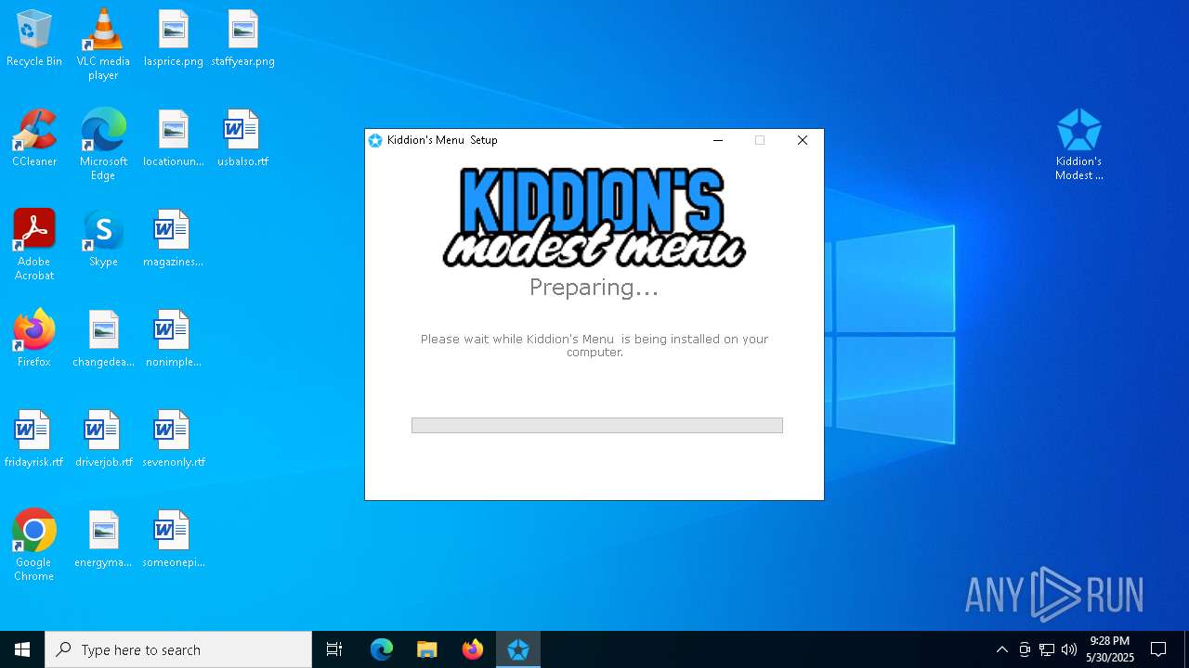
Task: Select the someonepi... Word document
Action: click(x=174, y=539)
